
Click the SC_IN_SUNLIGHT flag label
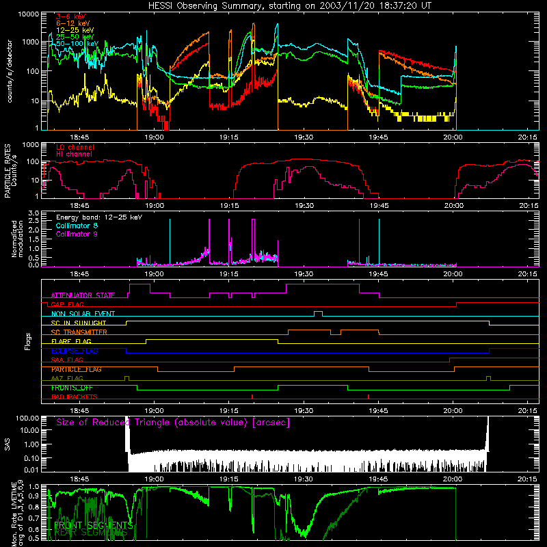coord(79,323)
